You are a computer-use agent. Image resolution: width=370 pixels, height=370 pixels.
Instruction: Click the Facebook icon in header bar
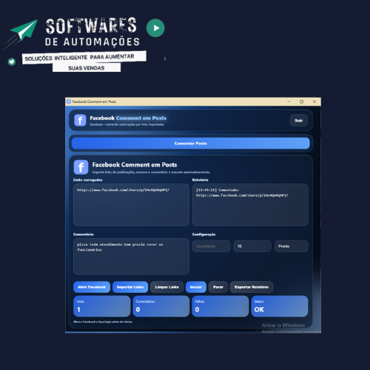point(80,121)
